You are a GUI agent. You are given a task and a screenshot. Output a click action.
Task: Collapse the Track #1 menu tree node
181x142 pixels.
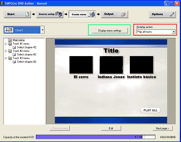6,44
